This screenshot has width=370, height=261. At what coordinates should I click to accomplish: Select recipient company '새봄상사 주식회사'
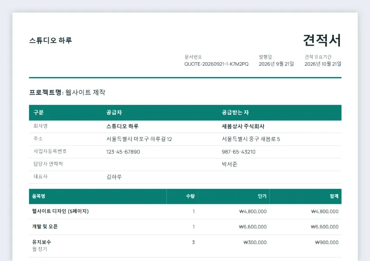[x=243, y=127]
